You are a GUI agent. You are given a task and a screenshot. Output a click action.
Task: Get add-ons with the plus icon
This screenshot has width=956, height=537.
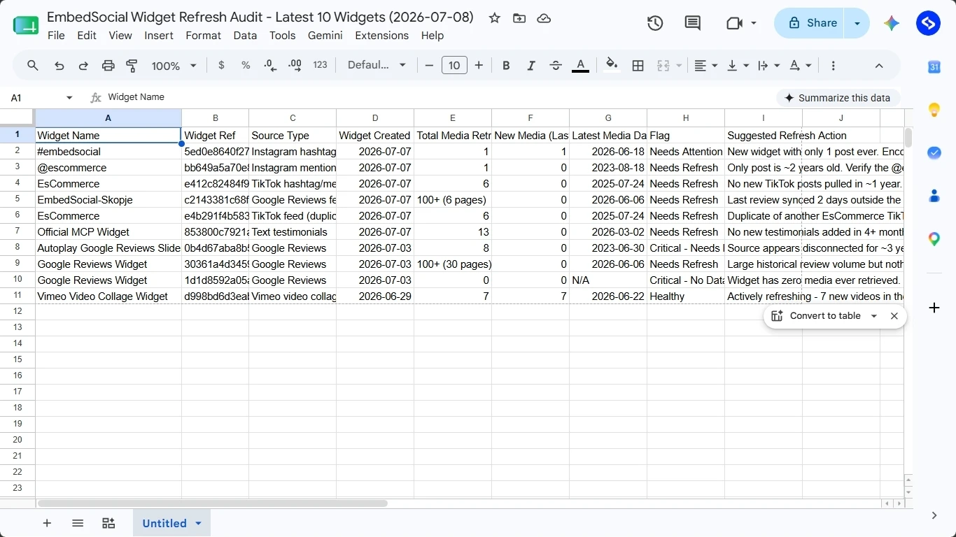pyautogui.click(x=934, y=308)
